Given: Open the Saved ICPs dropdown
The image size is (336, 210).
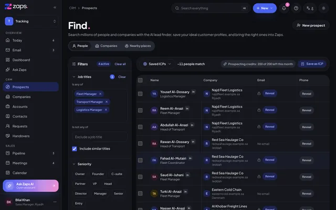Looking at the screenshot, I should point(157,64).
